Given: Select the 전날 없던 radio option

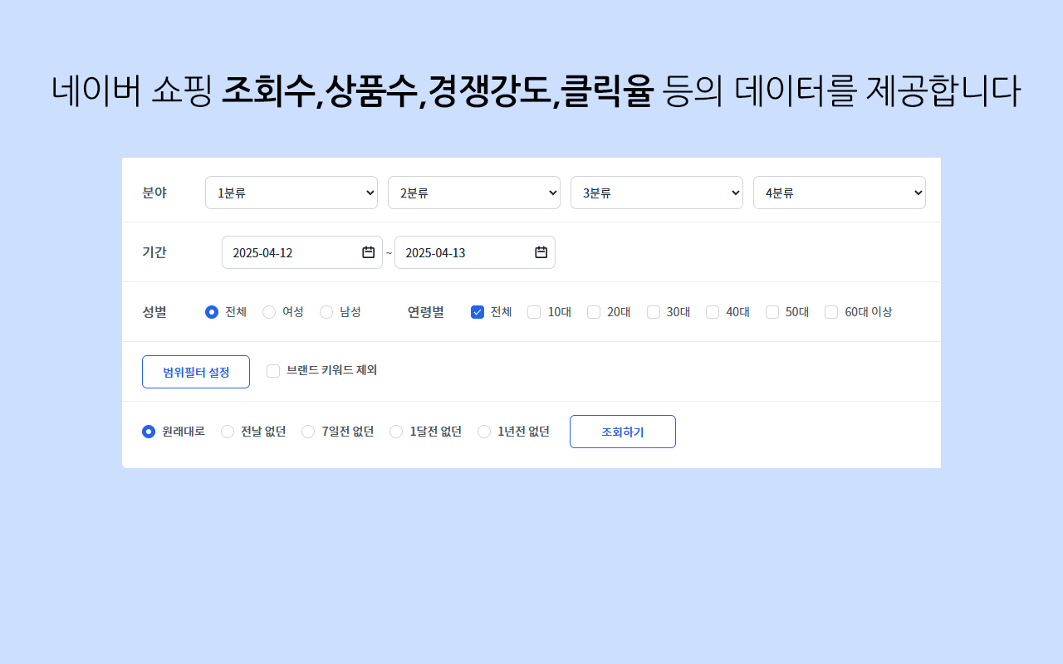Looking at the screenshot, I should point(228,432).
